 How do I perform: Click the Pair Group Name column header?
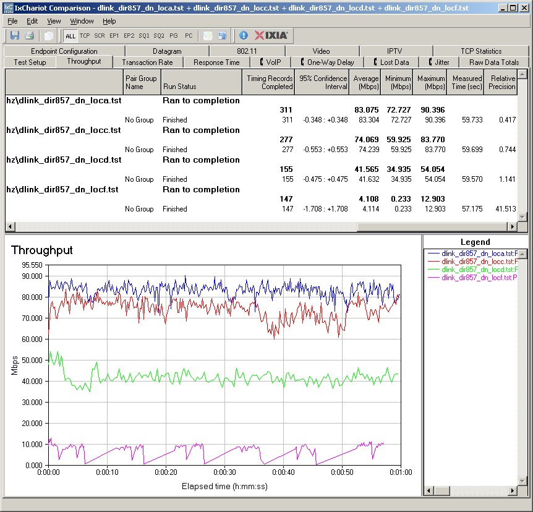tap(142, 82)
